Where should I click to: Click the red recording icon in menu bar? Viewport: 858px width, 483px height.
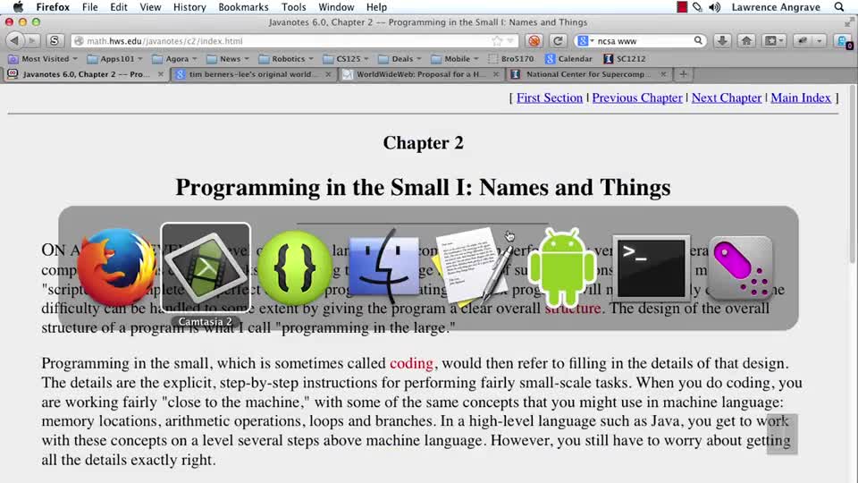682,7
